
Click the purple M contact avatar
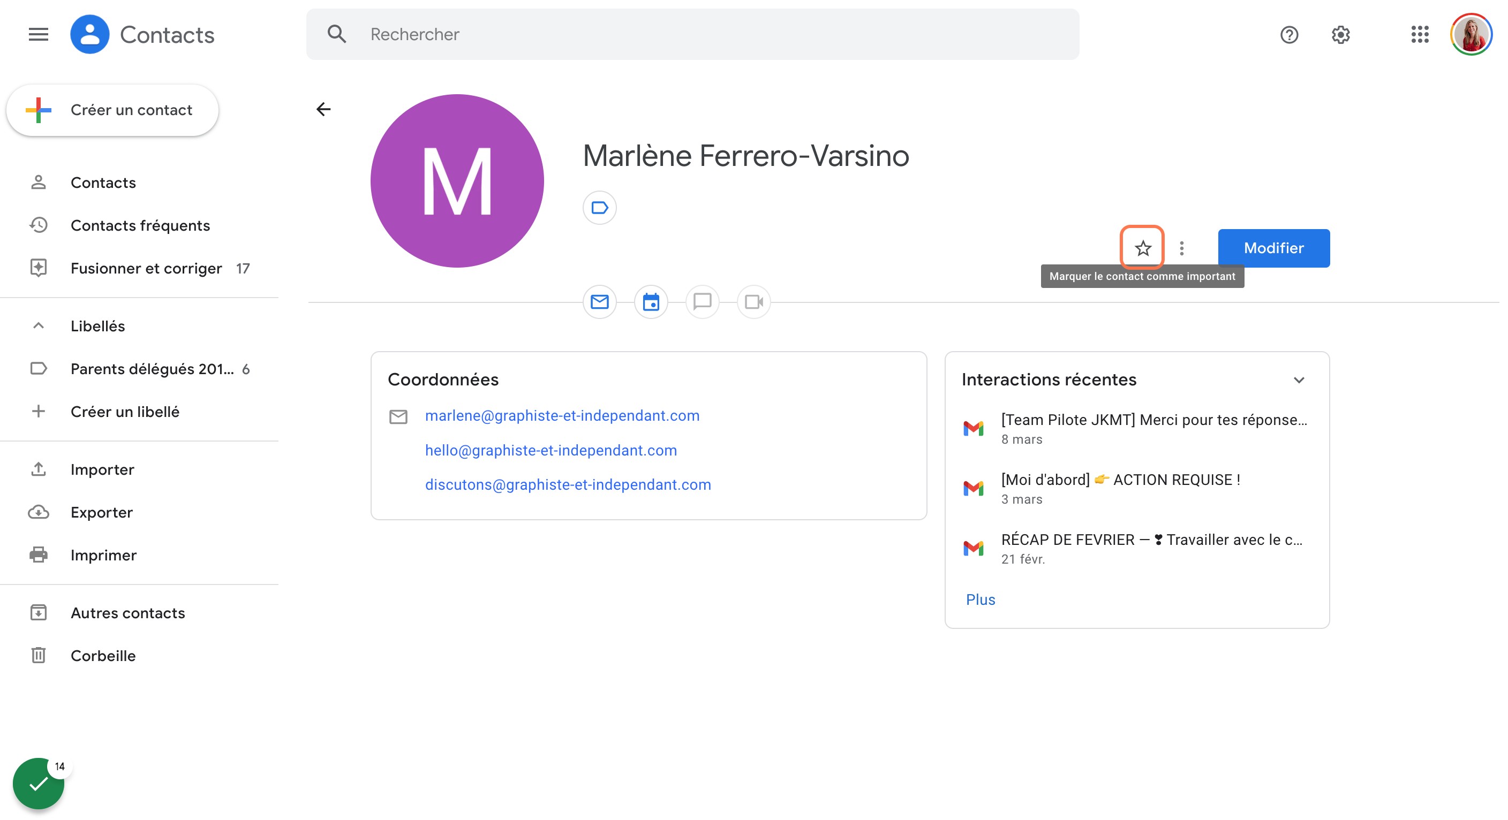point(457,181)
